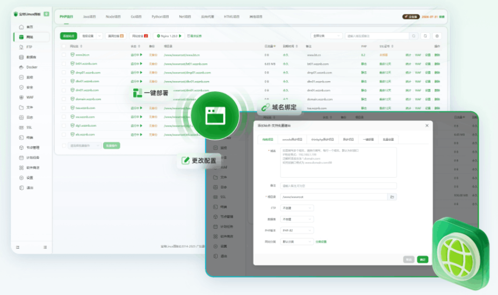
Task: Open the WAF sidebar icon
Action: pyautogui.click(x=21, y=97)
